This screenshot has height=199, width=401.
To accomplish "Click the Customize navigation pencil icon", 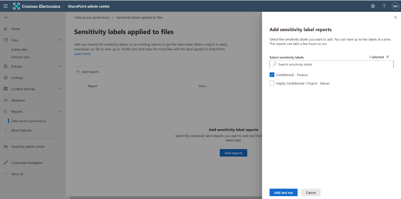I will coord(5,162).
